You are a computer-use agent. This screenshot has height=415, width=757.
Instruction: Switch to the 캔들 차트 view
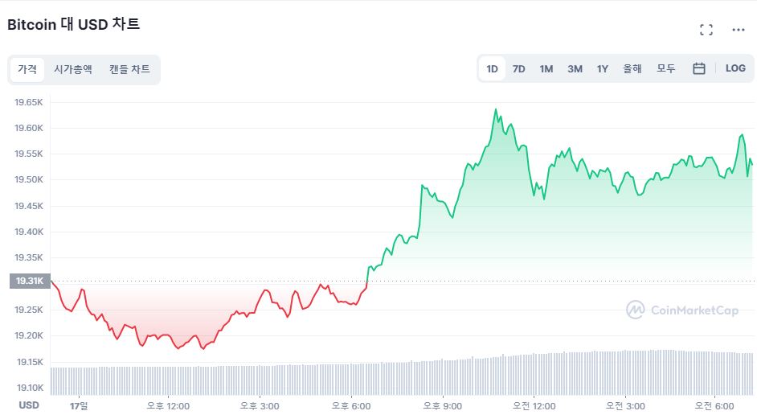tap(129, 69)
